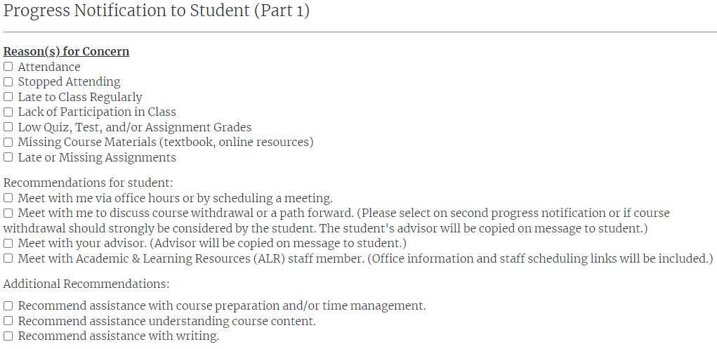Image resolution: width=717 pixels, height=349 pixels.
Task: Click the Recommendations for student label
Action: click(x=88, y=183)
